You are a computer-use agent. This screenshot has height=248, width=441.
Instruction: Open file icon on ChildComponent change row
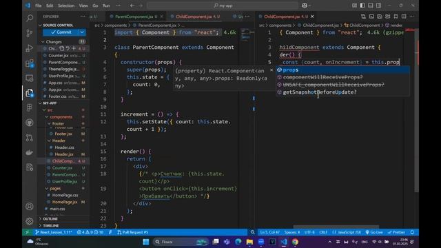pyautogui.click(x=61, y=48)
